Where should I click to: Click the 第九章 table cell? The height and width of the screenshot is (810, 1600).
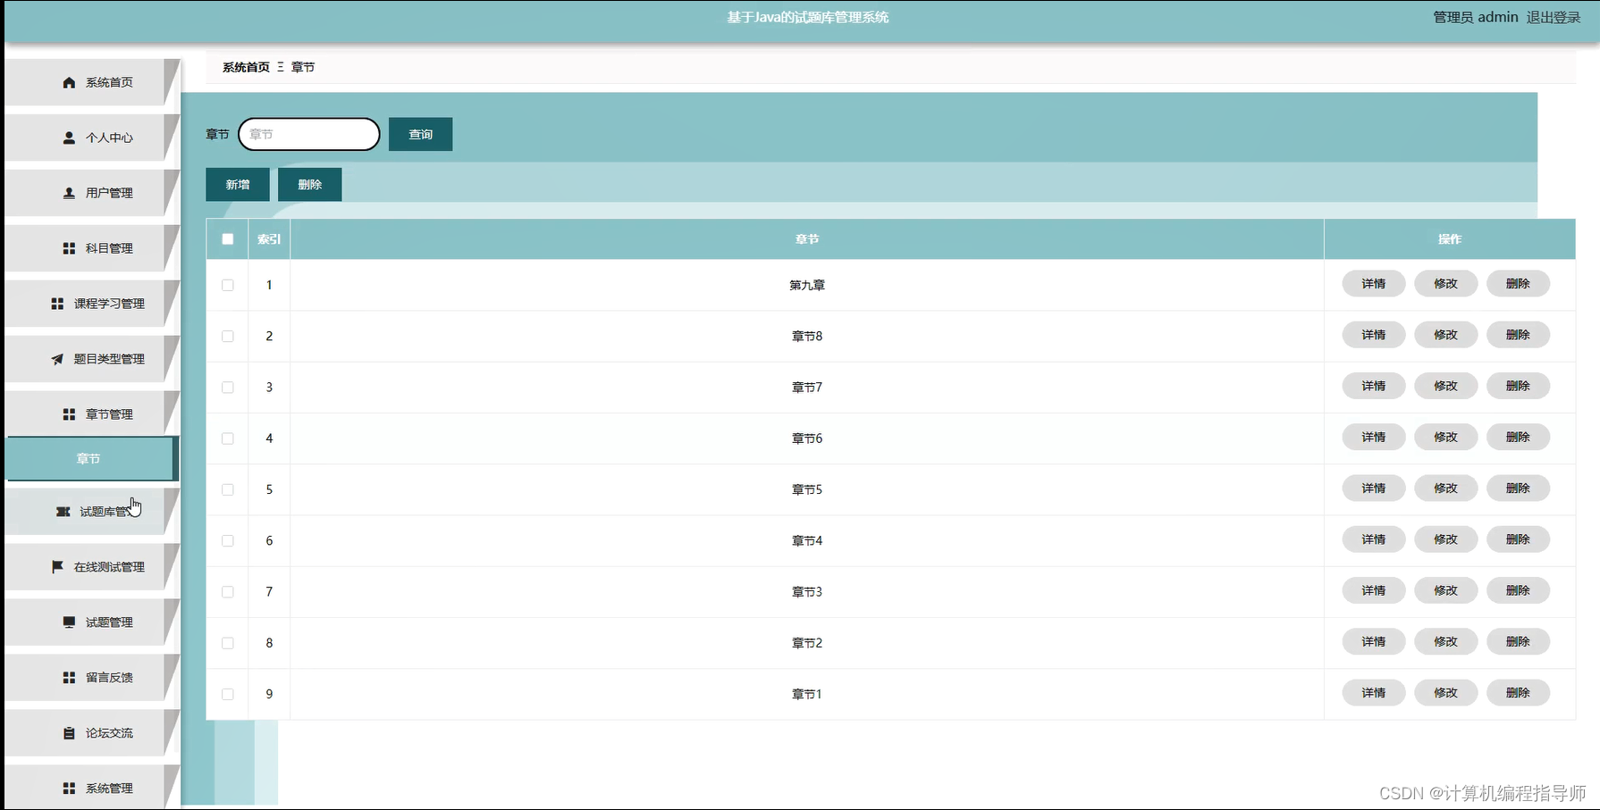pyautogui.click(x=807, y=286)
